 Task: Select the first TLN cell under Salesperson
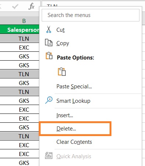[x=20, y=38]
